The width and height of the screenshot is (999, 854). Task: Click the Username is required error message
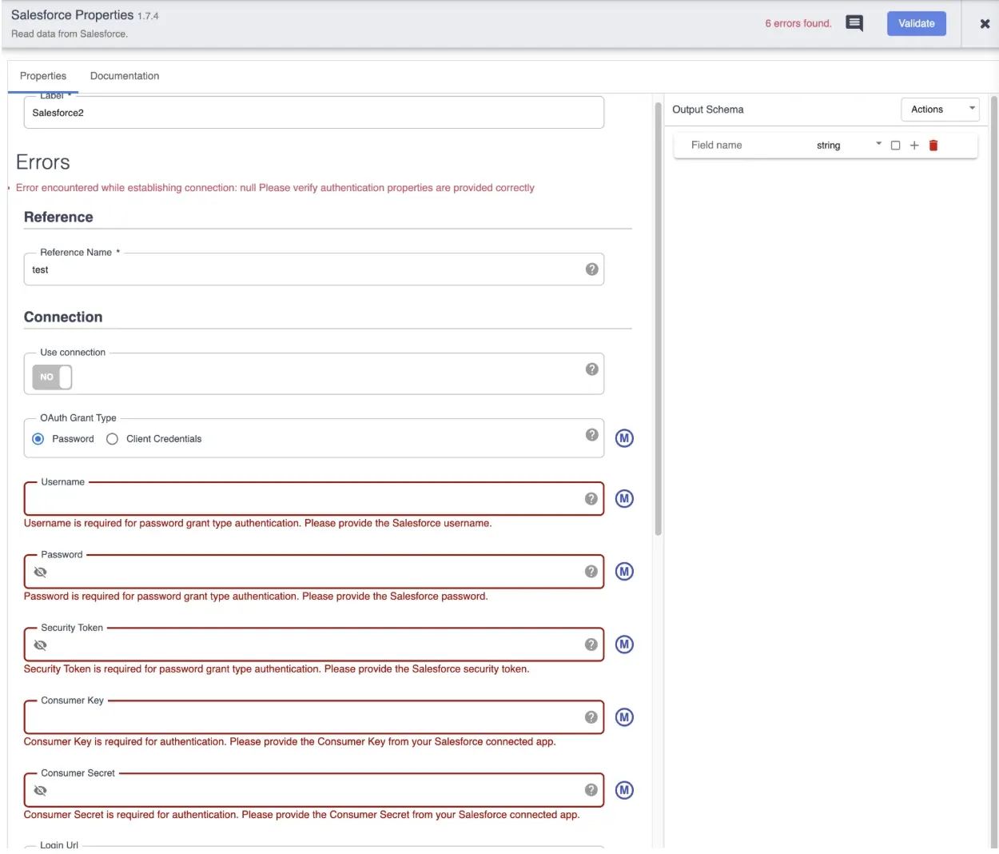[x=258, y=523]
